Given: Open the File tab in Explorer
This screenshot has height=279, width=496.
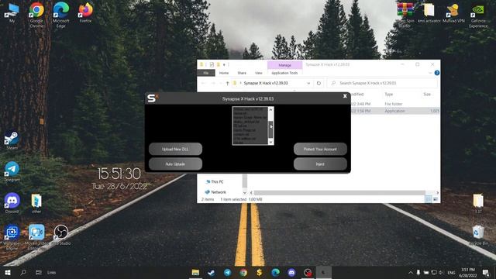Looking at the screenshot, I should click(x=206, y=73).
